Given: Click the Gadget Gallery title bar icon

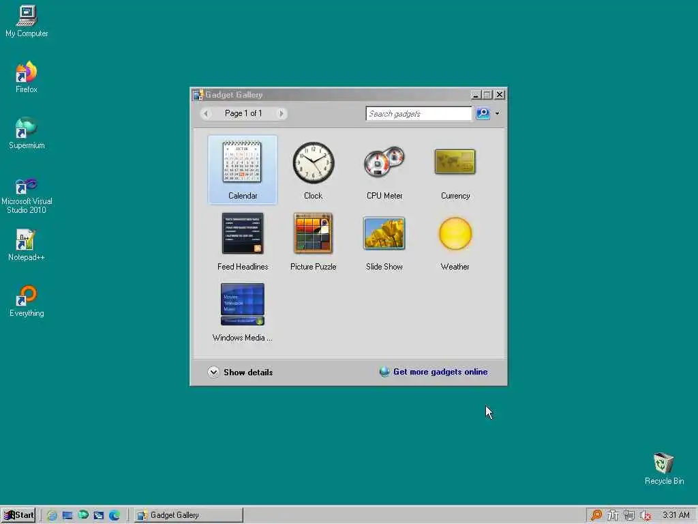Looking at the screenshot, I should 198,95.
